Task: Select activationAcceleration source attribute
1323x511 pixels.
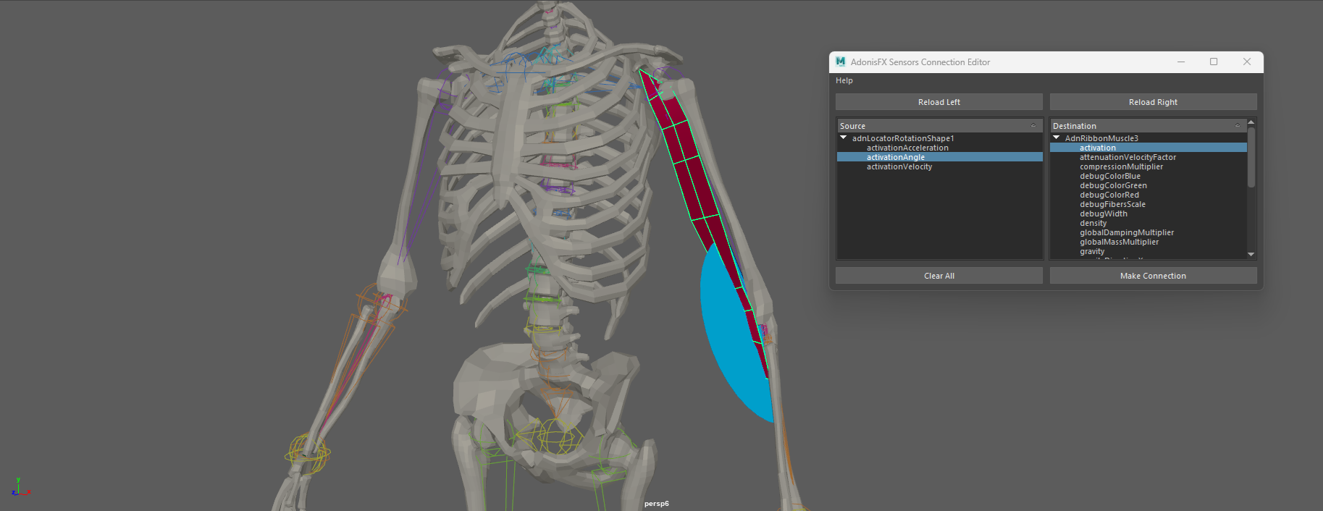Action: (907, 148)
